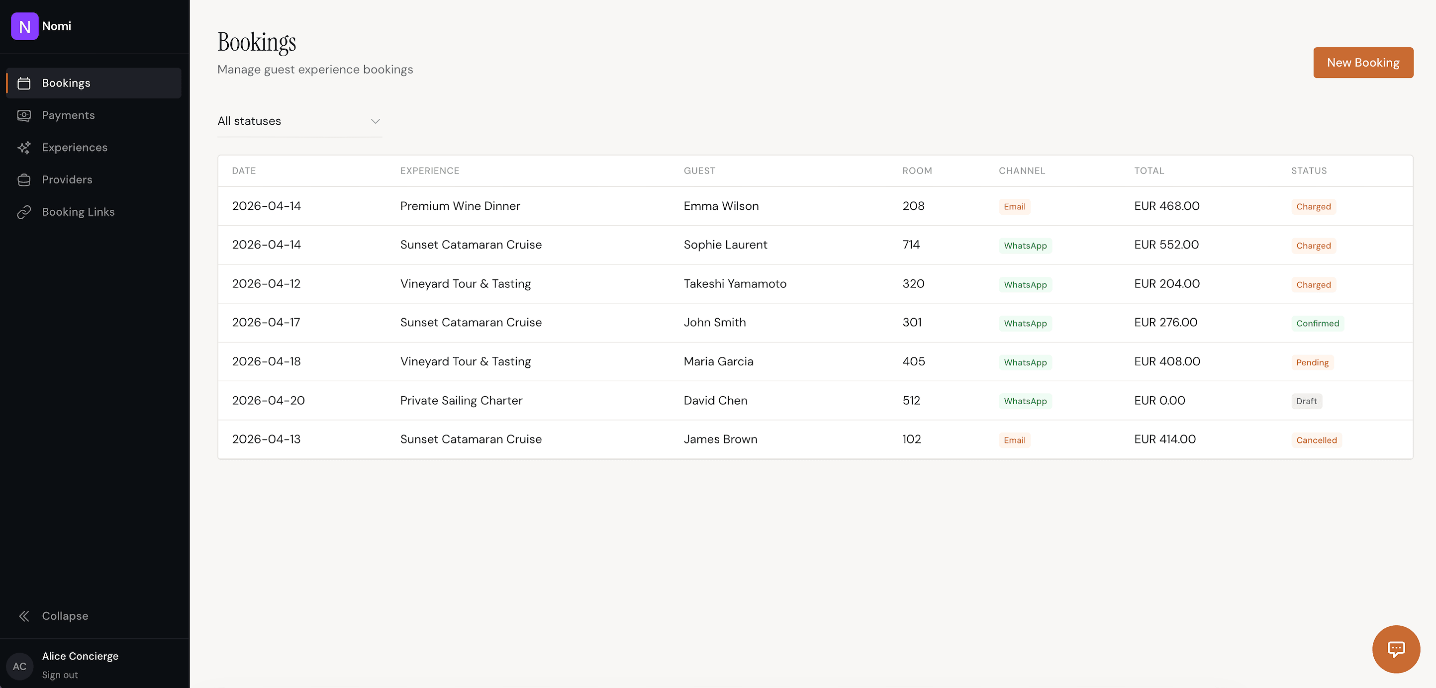Open the All statuses filter dropdown
The height and width of the screenshot is (688, 1436).
(299, 121)
